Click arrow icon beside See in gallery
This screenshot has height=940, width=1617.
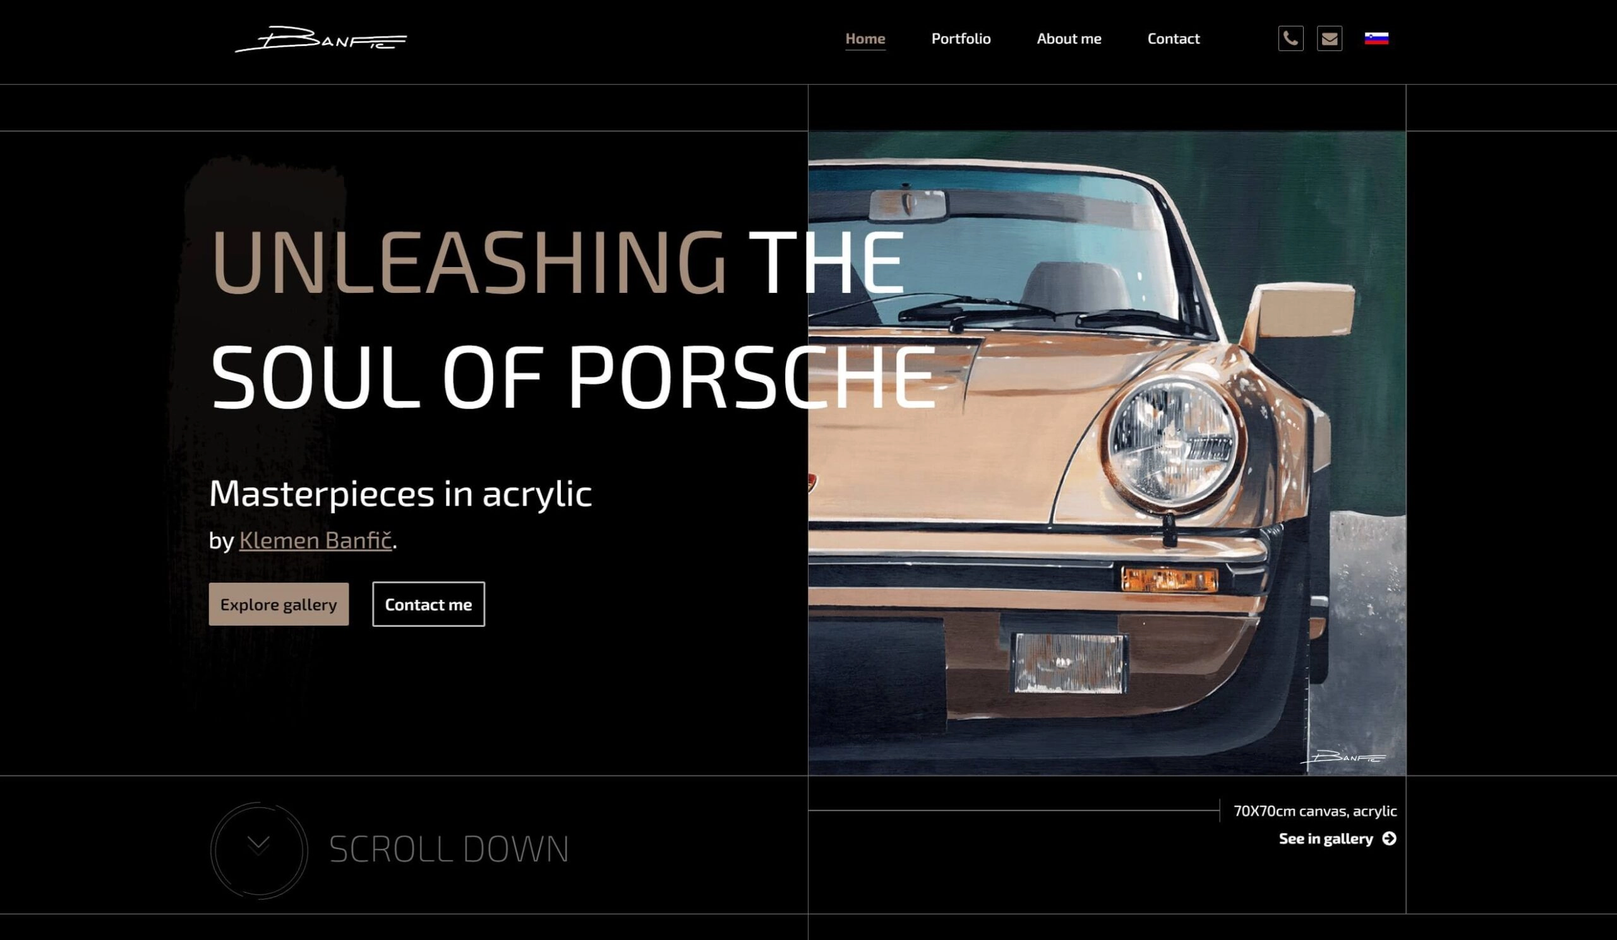pyautogui.click(x=1389, y=839)
